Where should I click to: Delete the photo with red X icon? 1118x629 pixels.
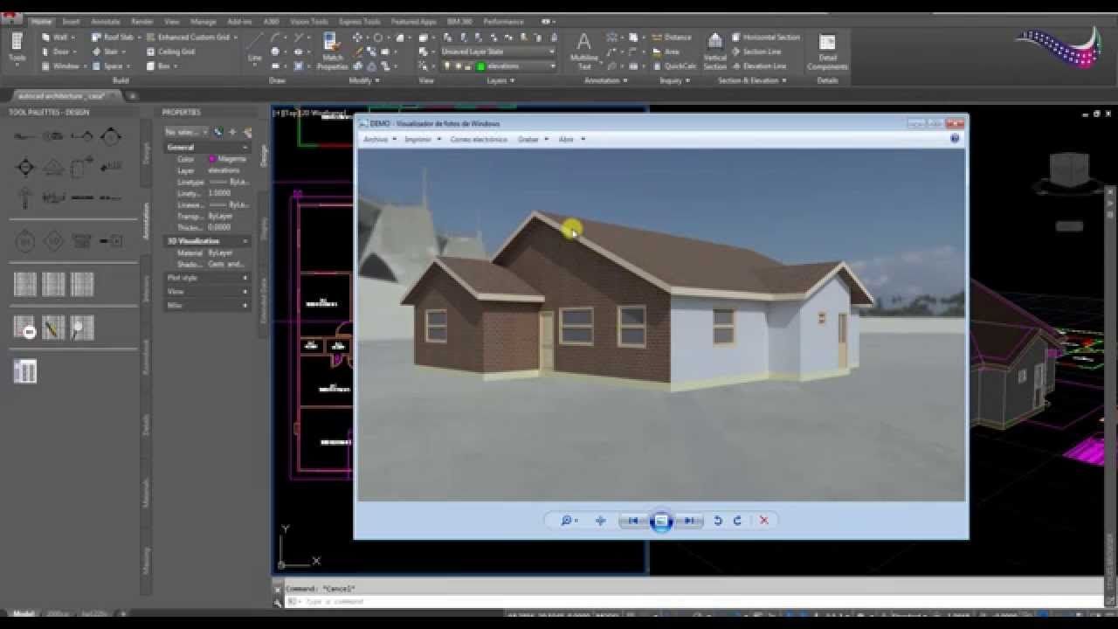point(763,521)
